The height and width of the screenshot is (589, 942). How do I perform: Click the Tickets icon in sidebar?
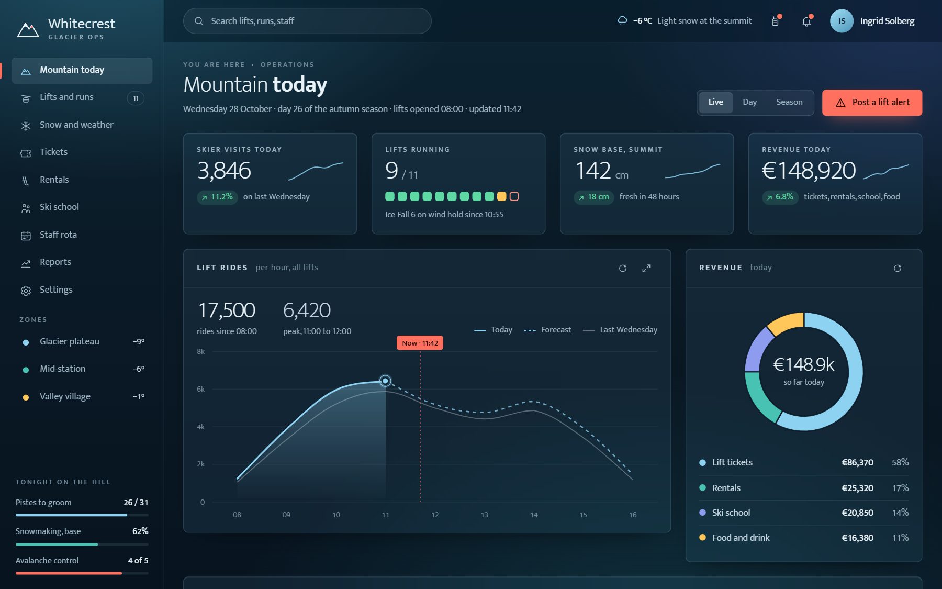click(x=26, y=153)
